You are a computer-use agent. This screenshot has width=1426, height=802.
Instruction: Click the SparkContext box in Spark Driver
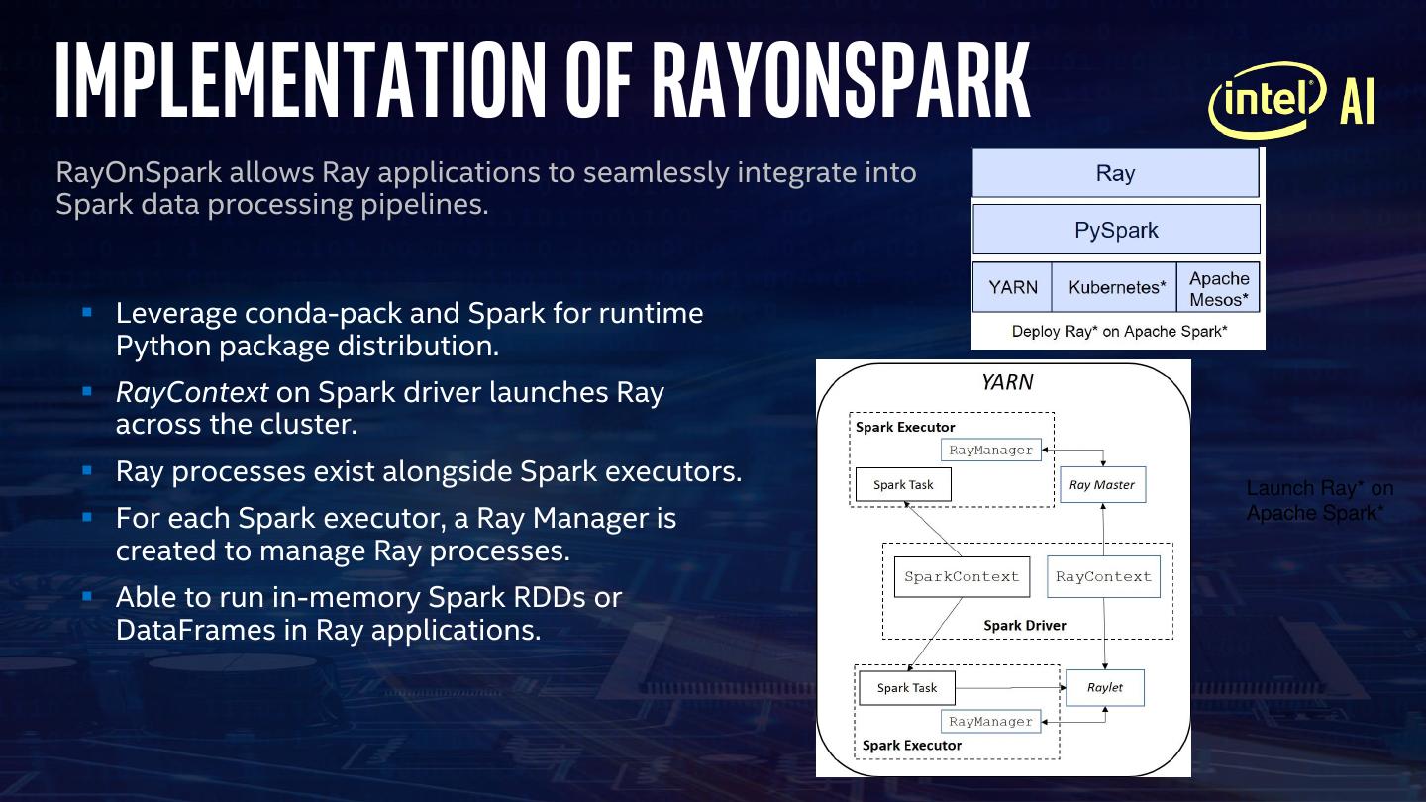click(x=961, y=577)
